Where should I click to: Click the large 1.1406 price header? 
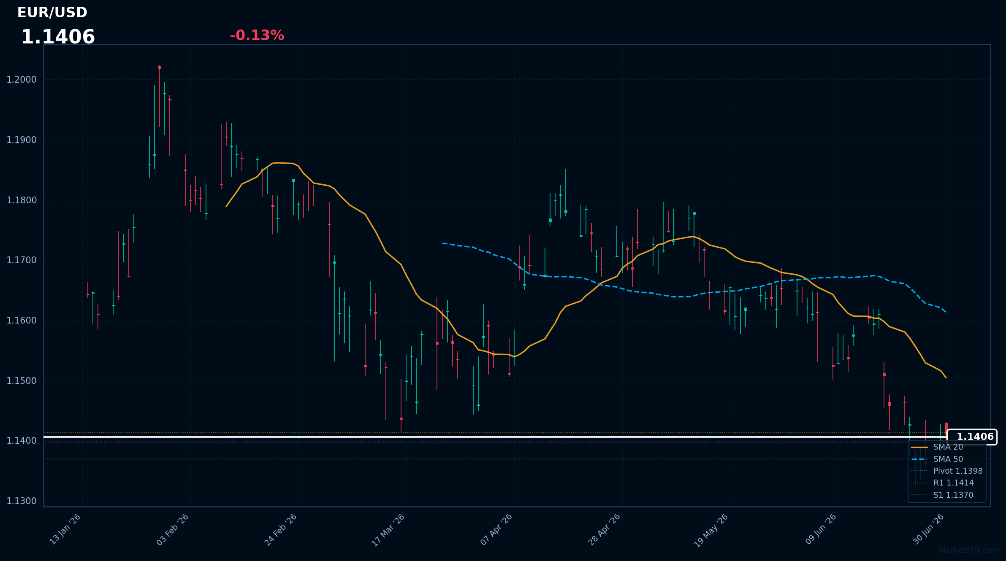pos(58,37)
